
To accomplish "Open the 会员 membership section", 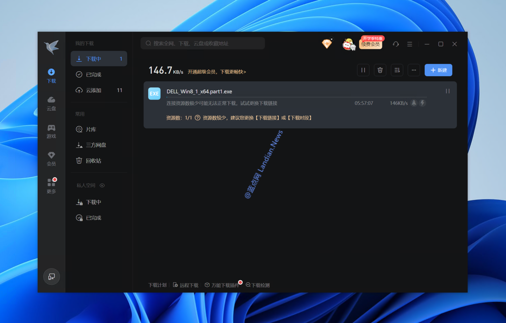I will point(51,159).
